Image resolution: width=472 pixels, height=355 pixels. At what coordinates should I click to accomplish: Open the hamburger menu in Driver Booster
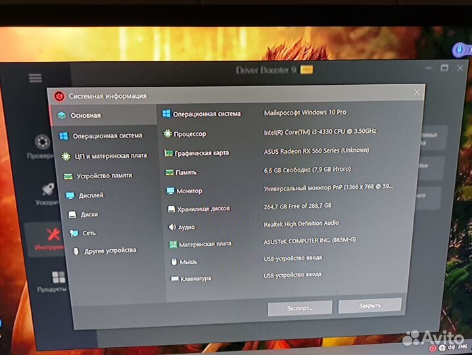coord(35,78)
